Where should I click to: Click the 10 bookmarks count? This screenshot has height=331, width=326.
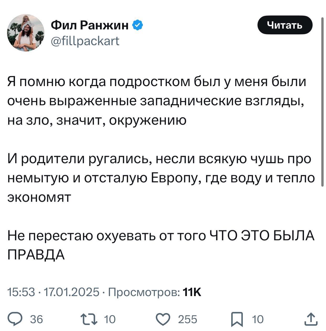point(257,319)
